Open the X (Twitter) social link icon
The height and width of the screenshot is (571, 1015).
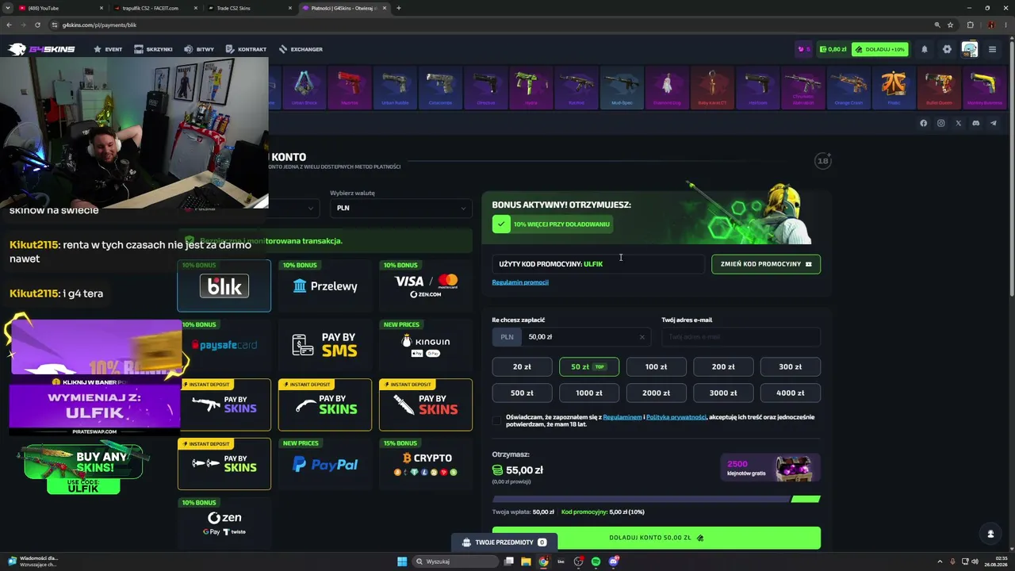[x=959, y=123]
